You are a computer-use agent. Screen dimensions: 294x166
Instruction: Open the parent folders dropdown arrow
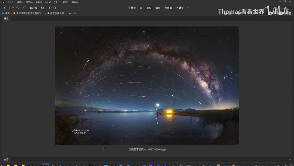(13, 8)
